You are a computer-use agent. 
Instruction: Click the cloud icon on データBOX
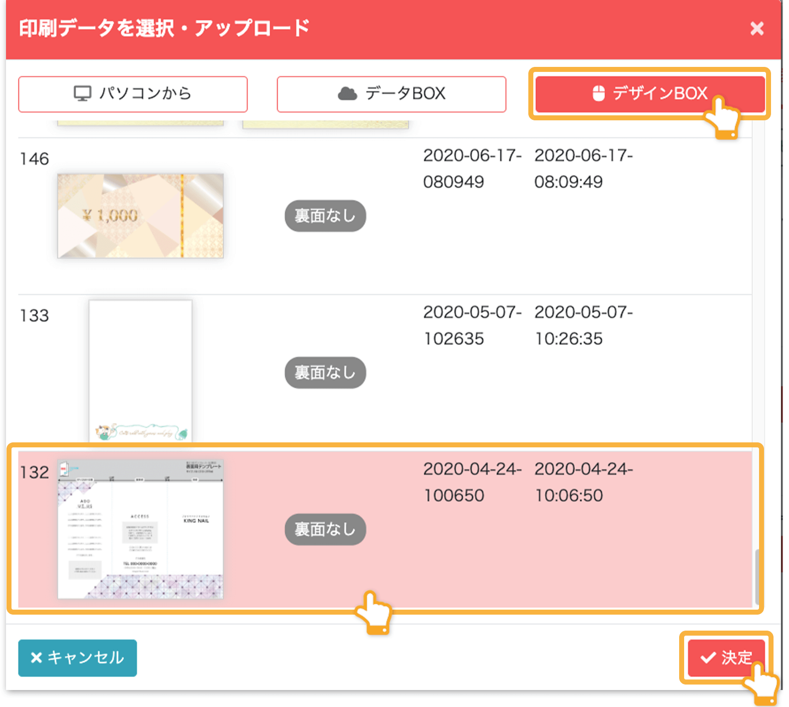point(347,93)
